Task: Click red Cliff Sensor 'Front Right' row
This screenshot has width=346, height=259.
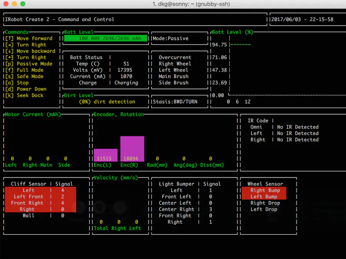Action: (40, 203)
